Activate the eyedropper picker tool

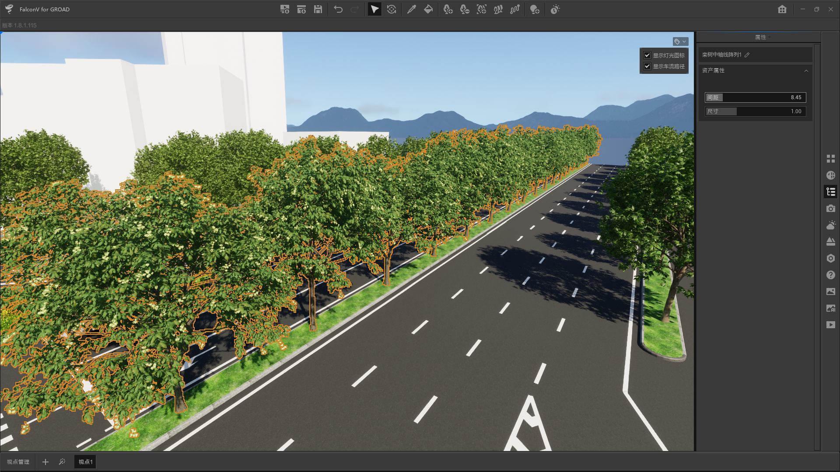(411, 9)
